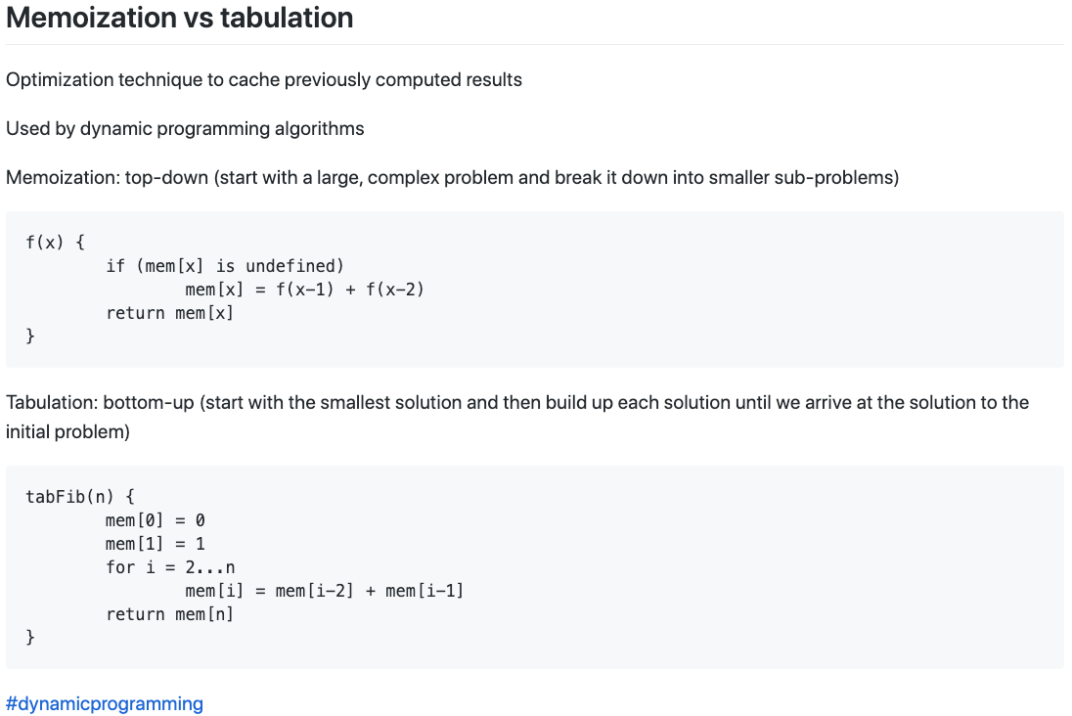This screenshot has width=1072, height=716.
Task: Click the tabFib(n) { code line
Action: (x=80, y=497)
